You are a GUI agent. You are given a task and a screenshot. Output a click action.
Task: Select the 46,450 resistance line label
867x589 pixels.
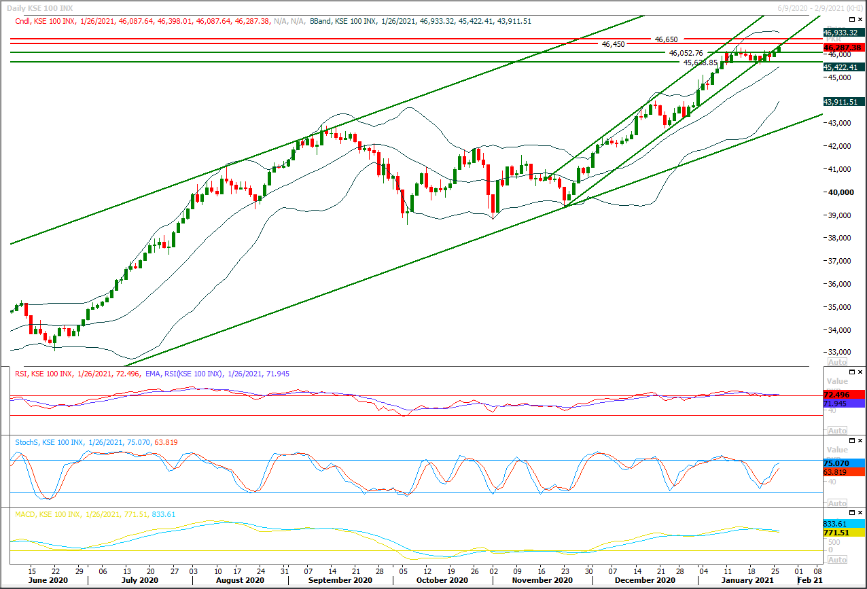pyautogui.click(x=613, y=44)
